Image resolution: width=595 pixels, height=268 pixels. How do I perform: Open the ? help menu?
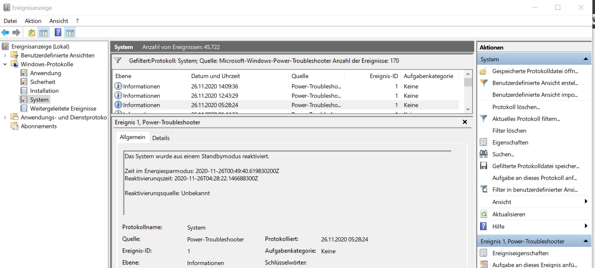click(x=77, y=21)
